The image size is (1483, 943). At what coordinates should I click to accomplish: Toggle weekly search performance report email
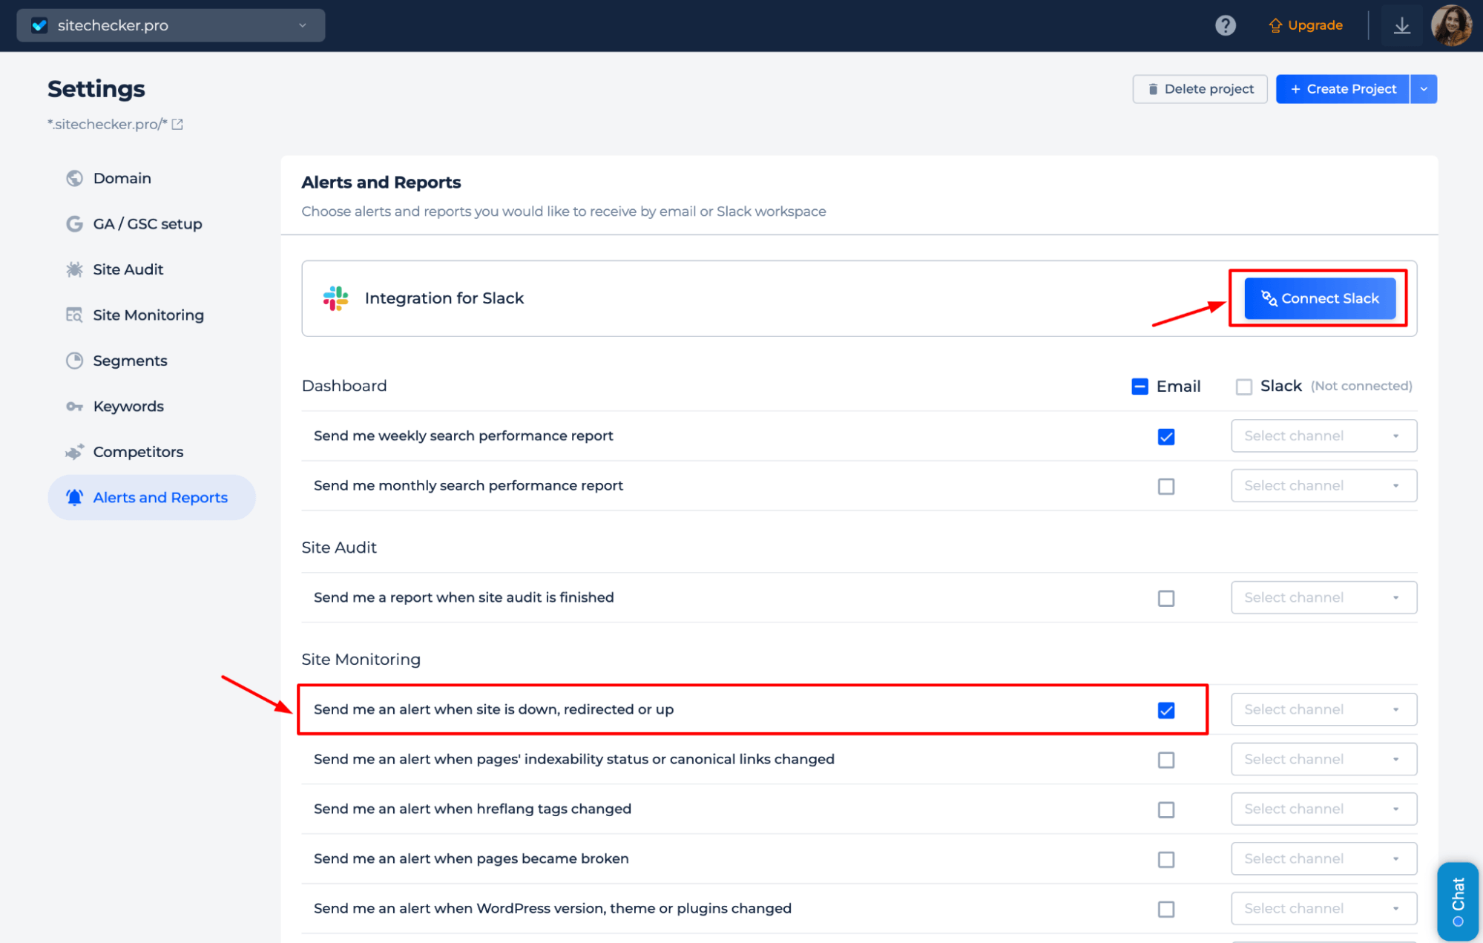point(1166,436)
